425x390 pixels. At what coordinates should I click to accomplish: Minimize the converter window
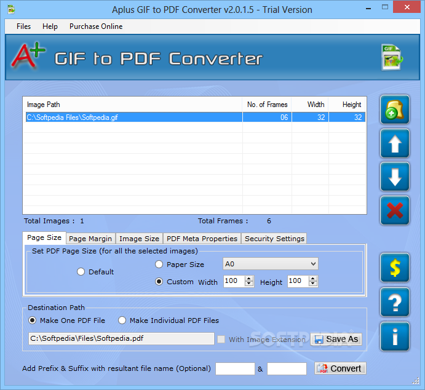click(368, 8)
